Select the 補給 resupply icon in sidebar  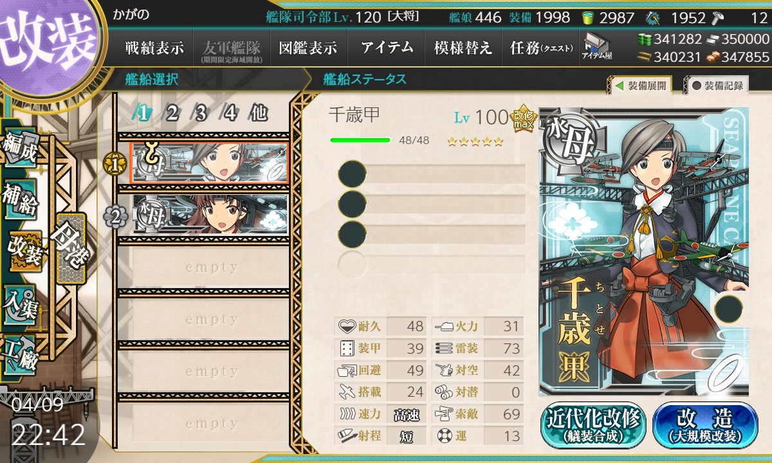coord(21,201)
